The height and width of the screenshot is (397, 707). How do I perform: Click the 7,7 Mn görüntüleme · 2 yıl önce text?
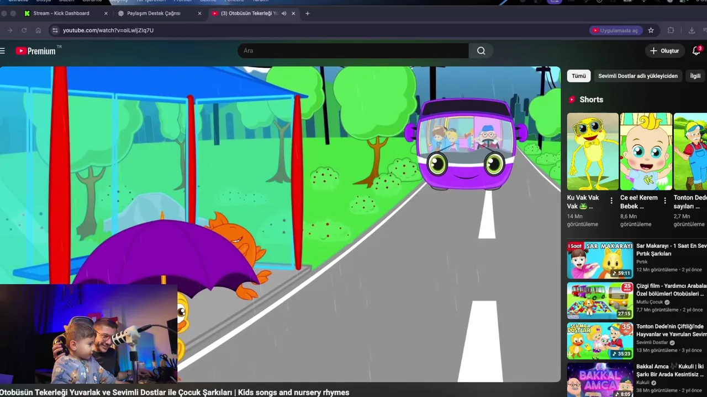pos(669,310)
